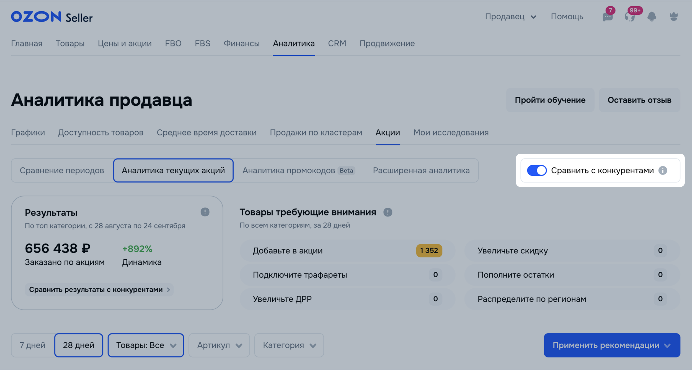Open the Добавьте в акции row with 1 352
Viewport: 692px width, 370px height.
347,251
